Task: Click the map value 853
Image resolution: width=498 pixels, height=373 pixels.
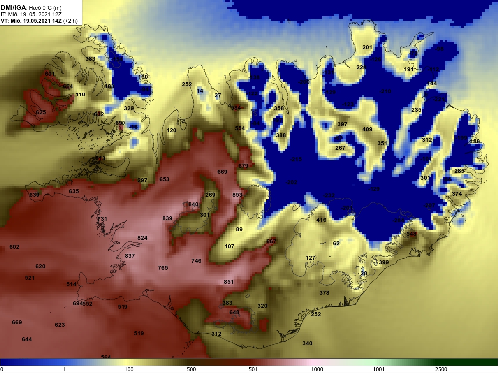Action: pos(237,195)
